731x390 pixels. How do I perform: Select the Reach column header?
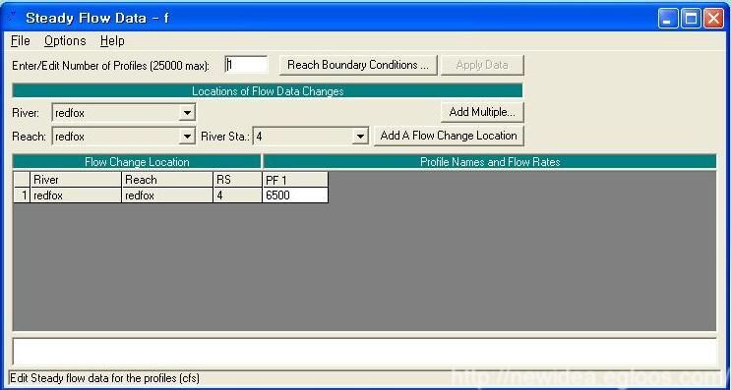(167, 180)
